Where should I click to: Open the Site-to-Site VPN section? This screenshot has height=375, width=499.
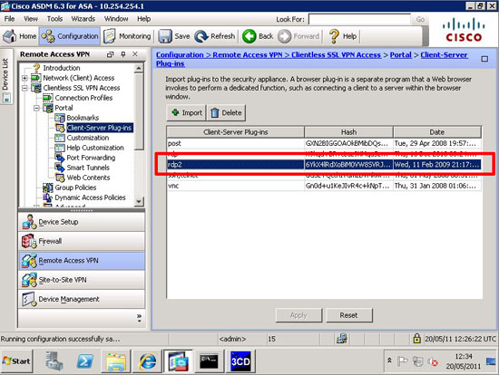pyautogui.click(x=82, y=280)
